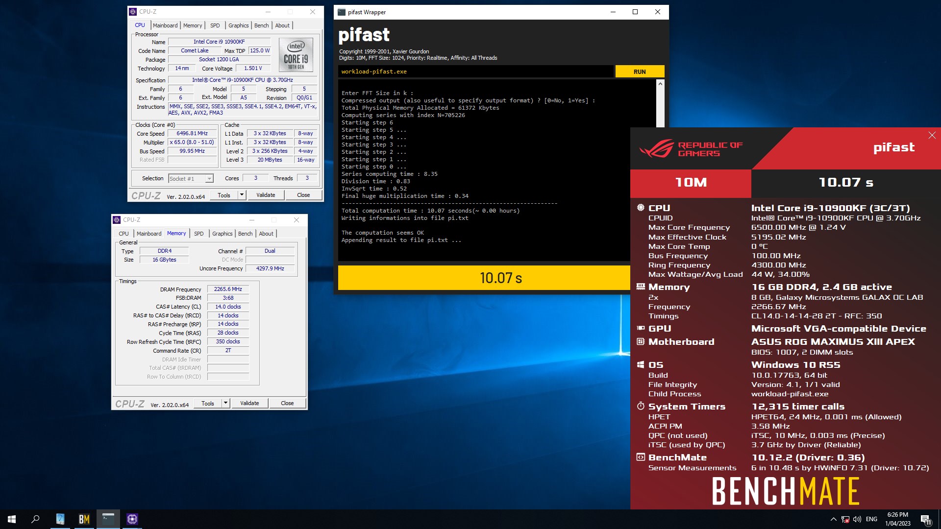Open Graphics tab in lower CPU-Z

pos(223,234)
